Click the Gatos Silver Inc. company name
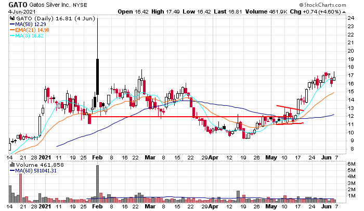The width and height of the screenshot is (364, 211). coord(50,5)
